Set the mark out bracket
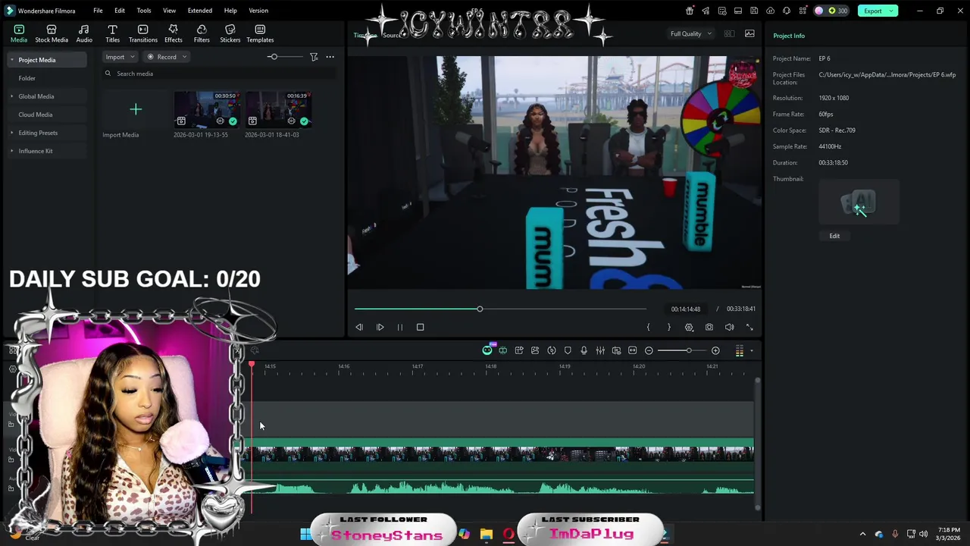This screenshot has width=970, height=546. coord(668,327)
